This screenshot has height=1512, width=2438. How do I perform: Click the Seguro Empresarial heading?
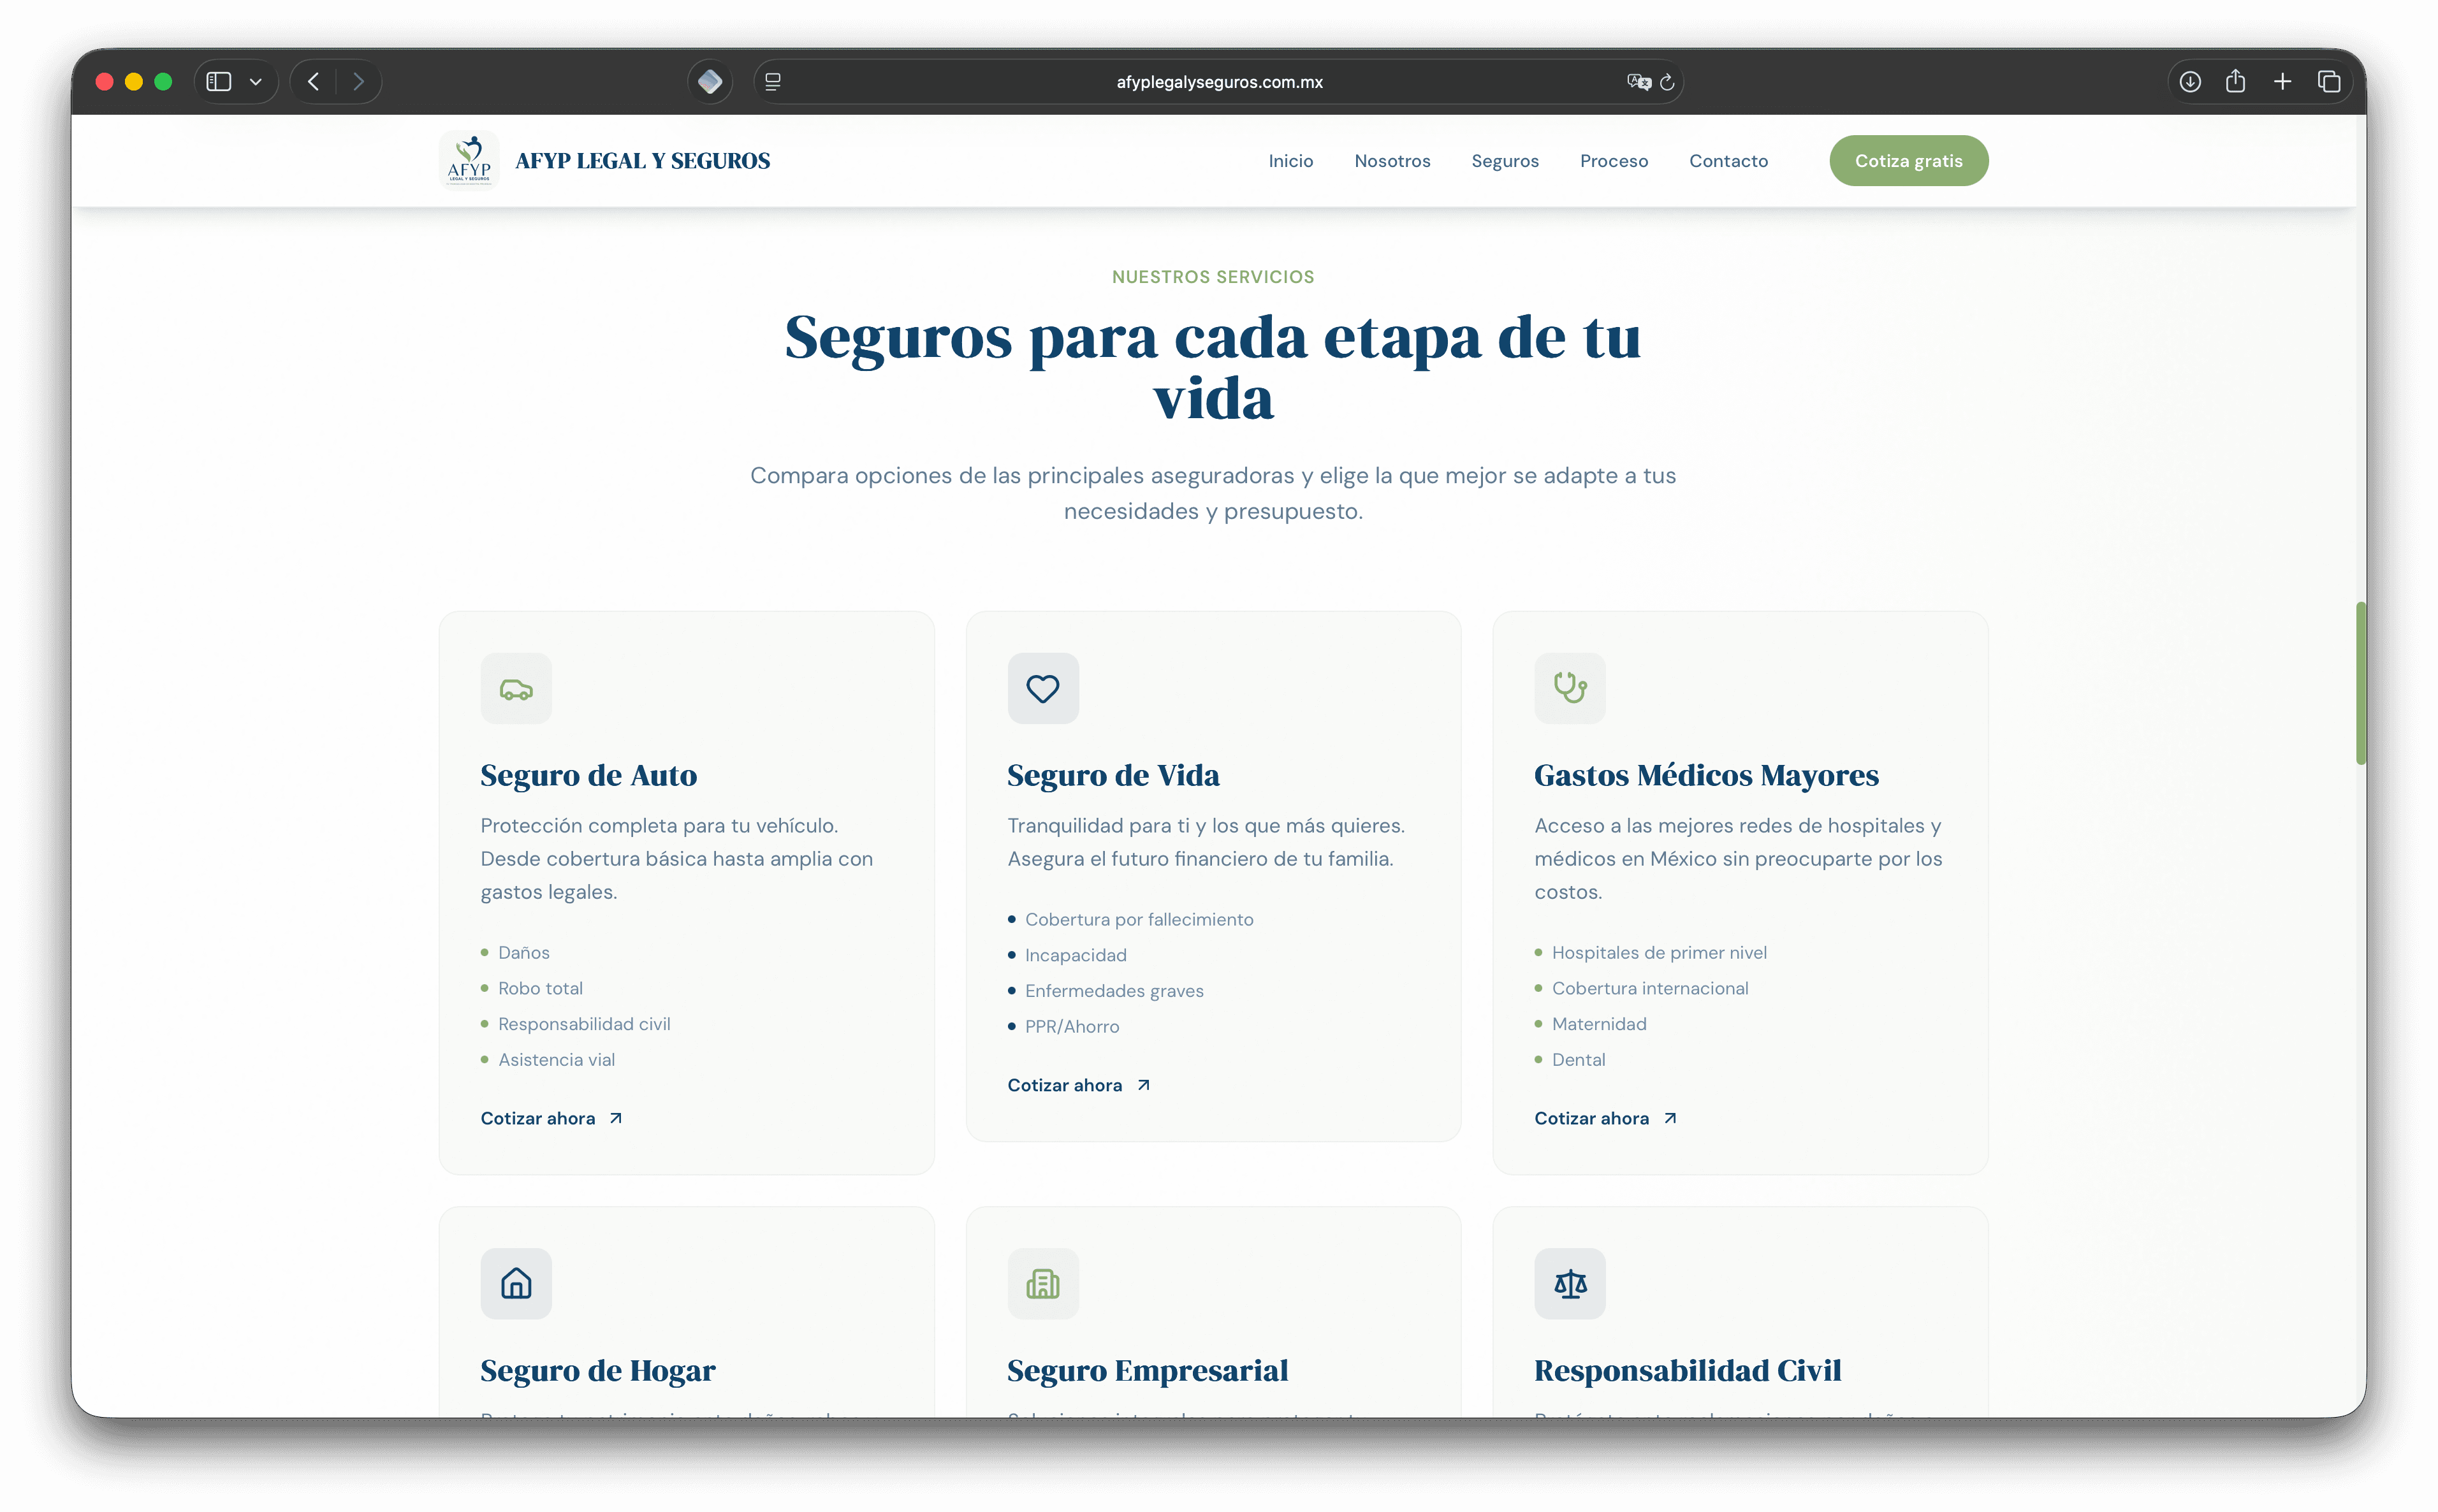point(1147,1371)
